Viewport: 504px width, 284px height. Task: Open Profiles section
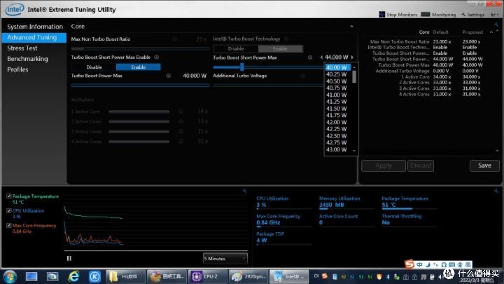(x=18, y=70)
